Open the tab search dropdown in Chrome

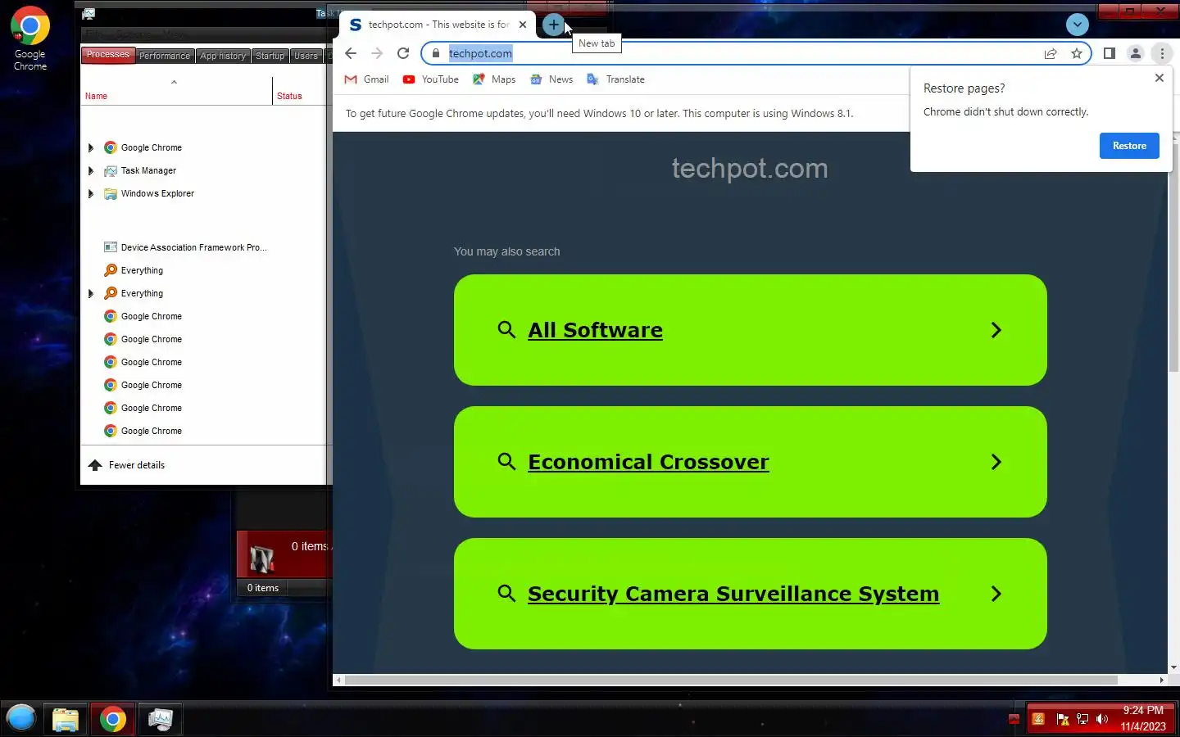1078,25
